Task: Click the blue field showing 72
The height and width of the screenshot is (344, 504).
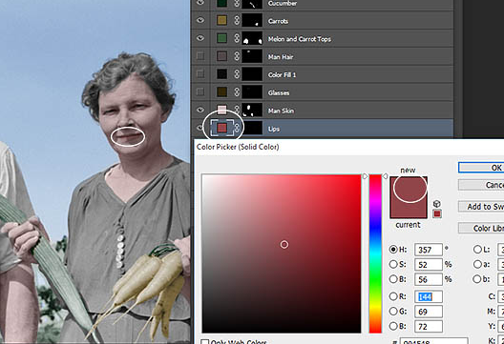Action: coord(429,326)
